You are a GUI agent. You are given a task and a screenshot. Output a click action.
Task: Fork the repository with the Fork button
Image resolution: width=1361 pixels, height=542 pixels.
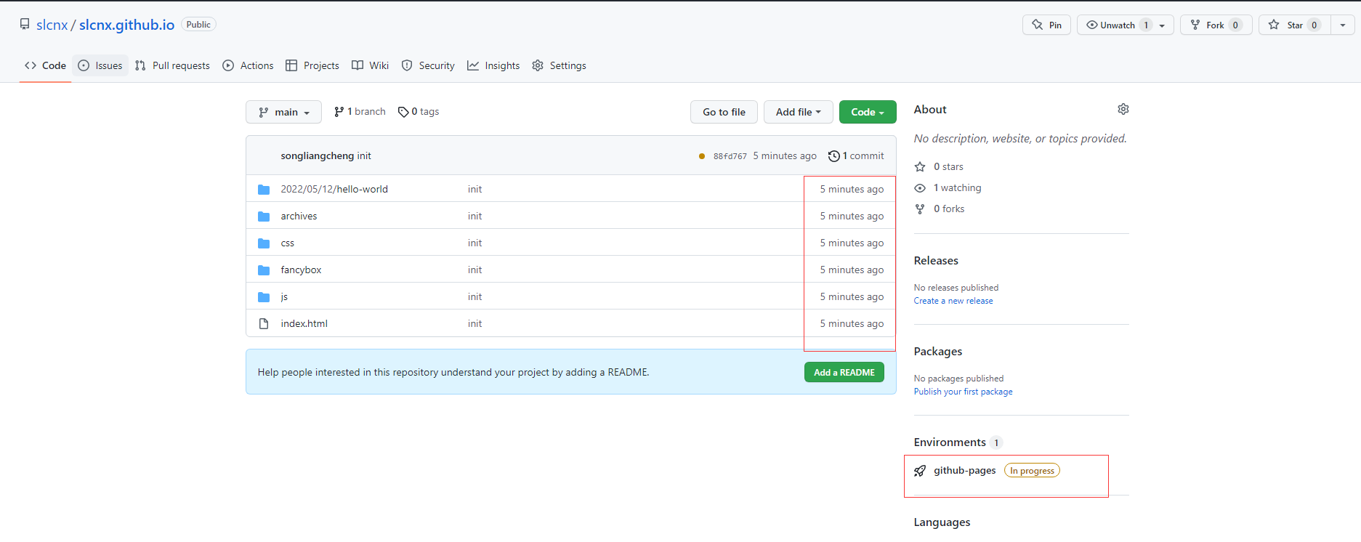point(1216,25)
